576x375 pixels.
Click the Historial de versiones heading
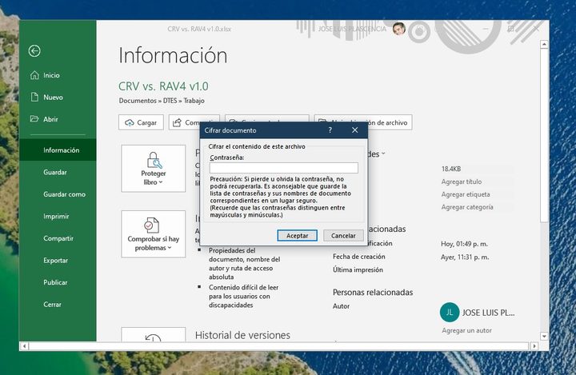[x=242, y=335]
